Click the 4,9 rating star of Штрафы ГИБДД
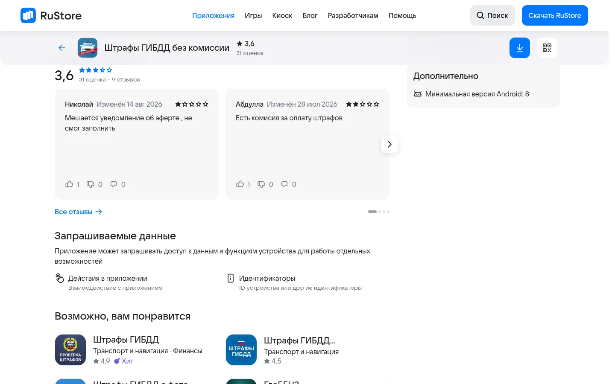This screenshot has width=615, height=384. click(x=96, y=361)
